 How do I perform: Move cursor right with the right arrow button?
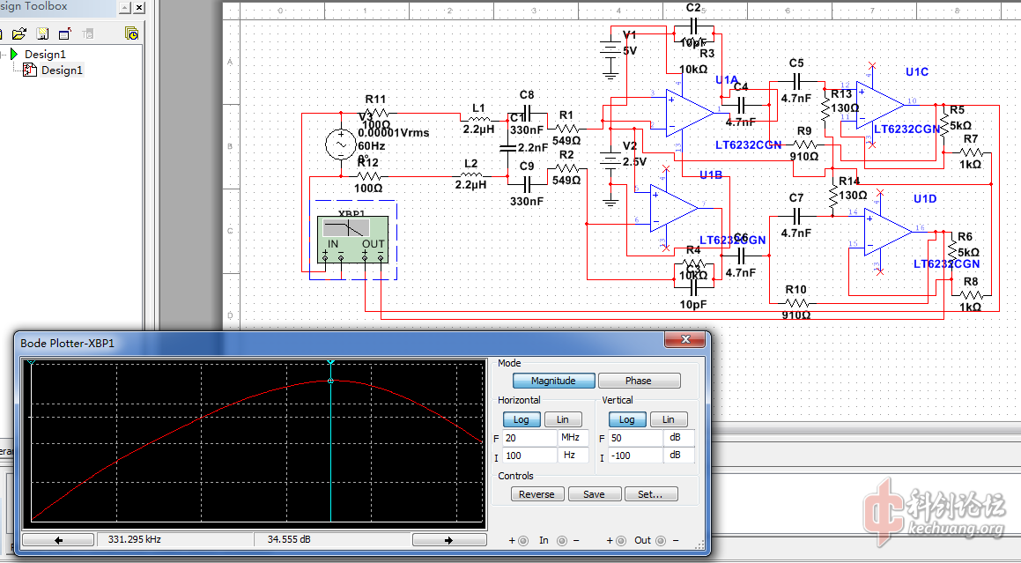click(x=448, y=540)
